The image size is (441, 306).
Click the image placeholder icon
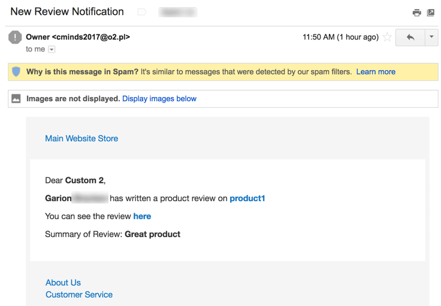(16, 99)
